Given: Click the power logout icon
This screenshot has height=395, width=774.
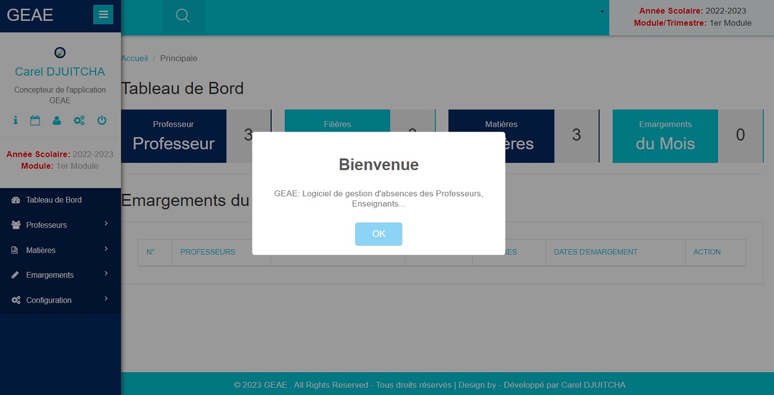Looking at the screenshot, I should click(x=102, y=121).
